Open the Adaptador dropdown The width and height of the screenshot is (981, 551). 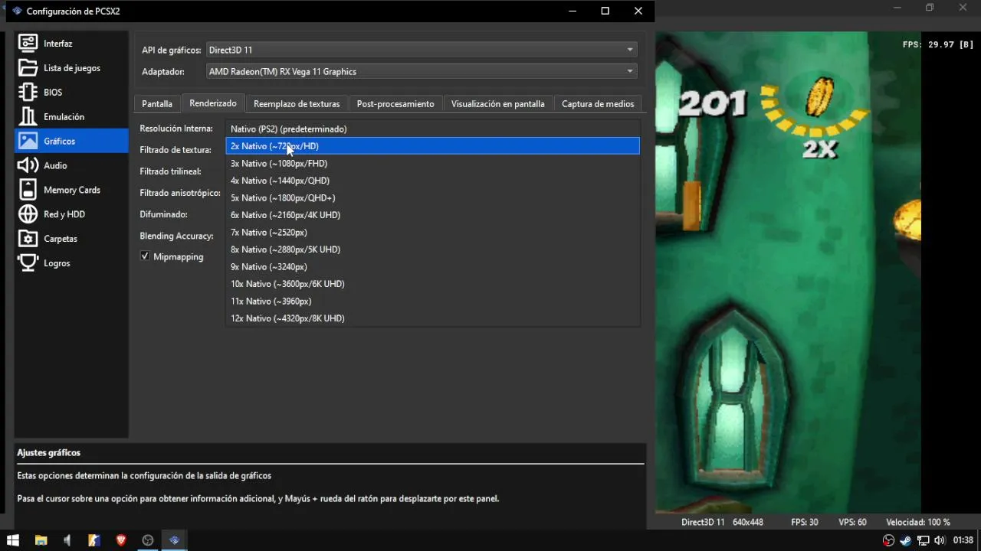coord(422,71)
